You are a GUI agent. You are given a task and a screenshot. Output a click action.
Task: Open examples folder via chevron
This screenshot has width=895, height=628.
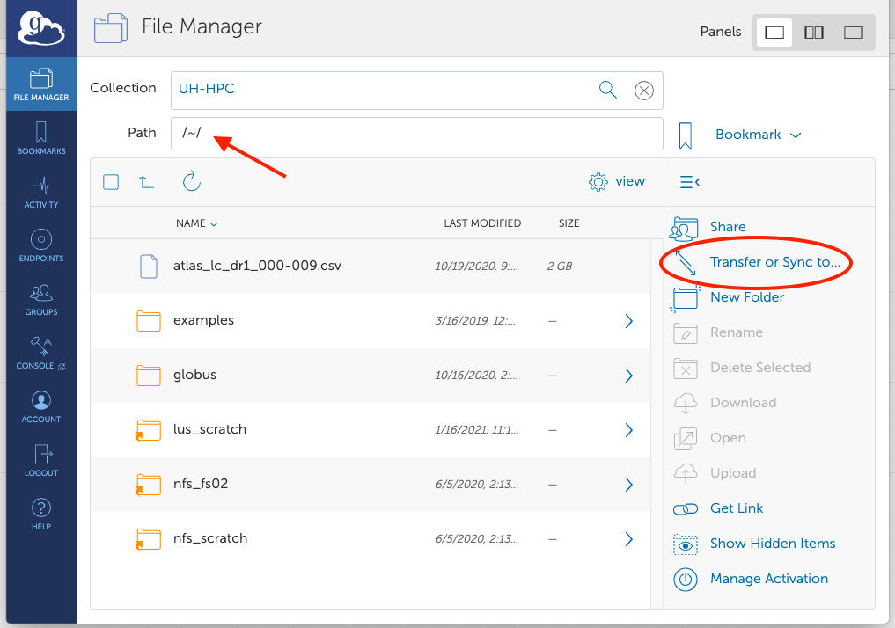[x=628, y=321]
